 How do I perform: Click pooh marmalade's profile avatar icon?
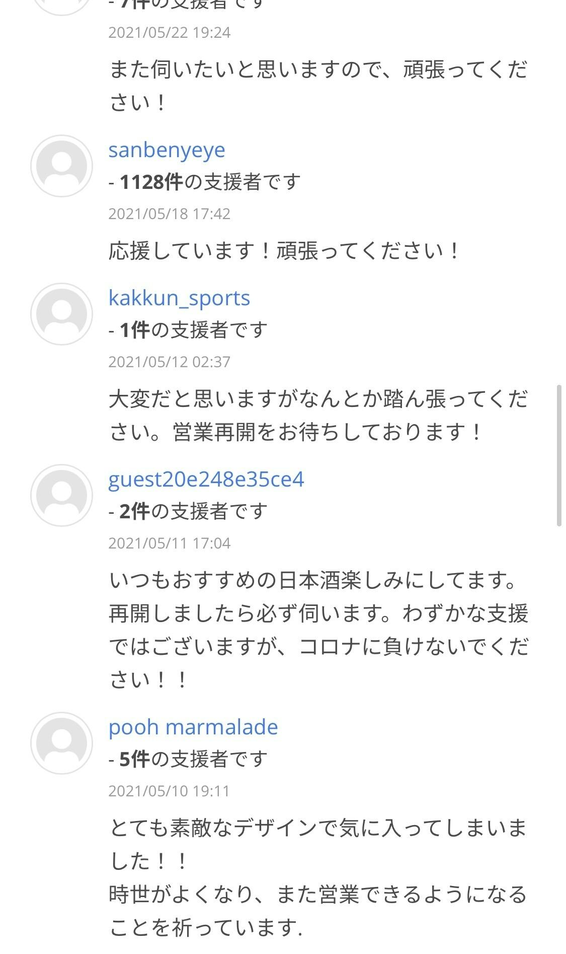pyautogui.click(x=61, y=743)
